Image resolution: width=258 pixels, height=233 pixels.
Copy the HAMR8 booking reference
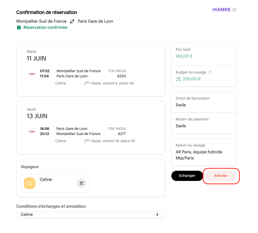pyautogui.click(x=235, y=10)
